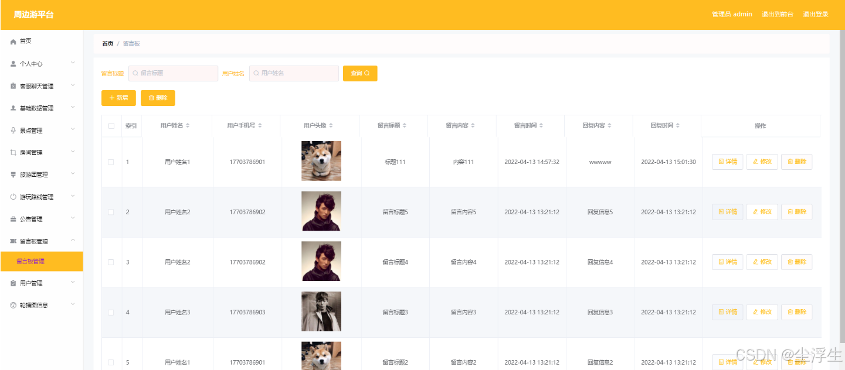The image size is (845, 370).
Task: Click the power icon for 游玩路线管理
Action: pos(13,197)
